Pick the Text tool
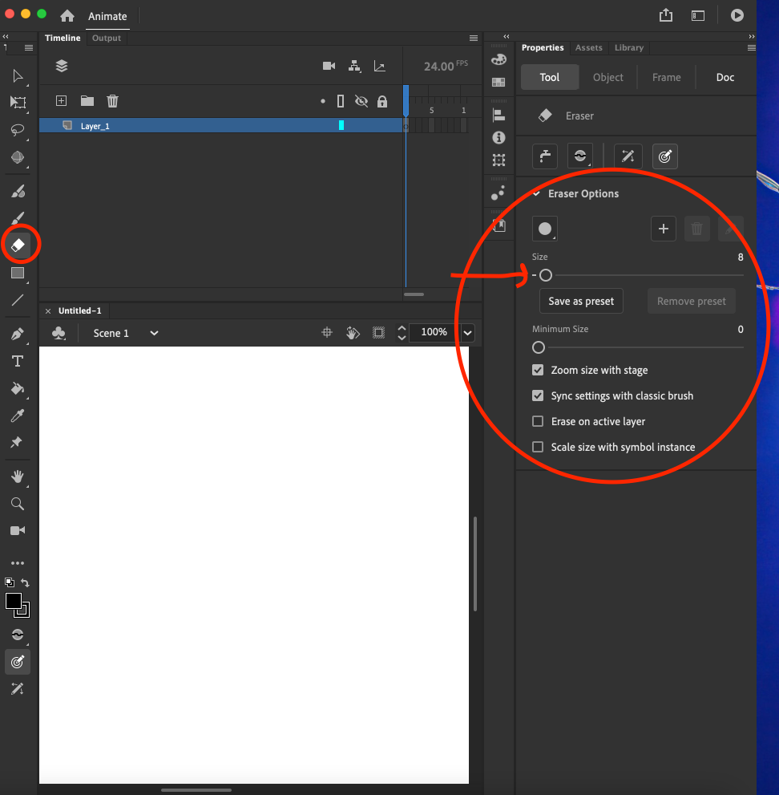The height and width of the screenshot is (795, 779). point(17,361)
